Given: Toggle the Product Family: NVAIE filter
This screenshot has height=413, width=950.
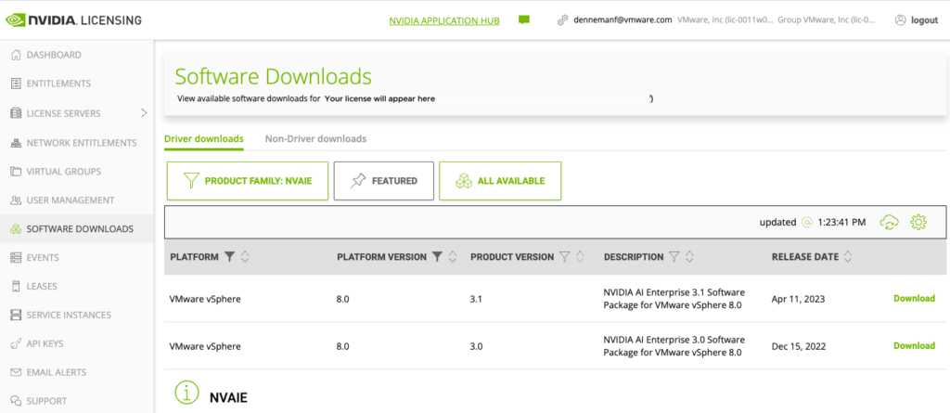Looking at the screenshot, I should point(246,181).
